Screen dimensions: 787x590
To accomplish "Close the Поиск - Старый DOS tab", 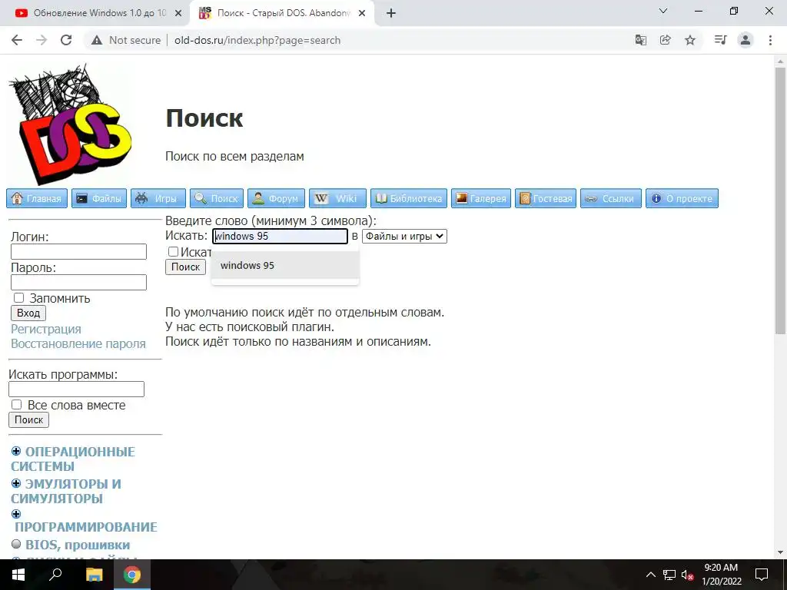I will click(362, 14).
